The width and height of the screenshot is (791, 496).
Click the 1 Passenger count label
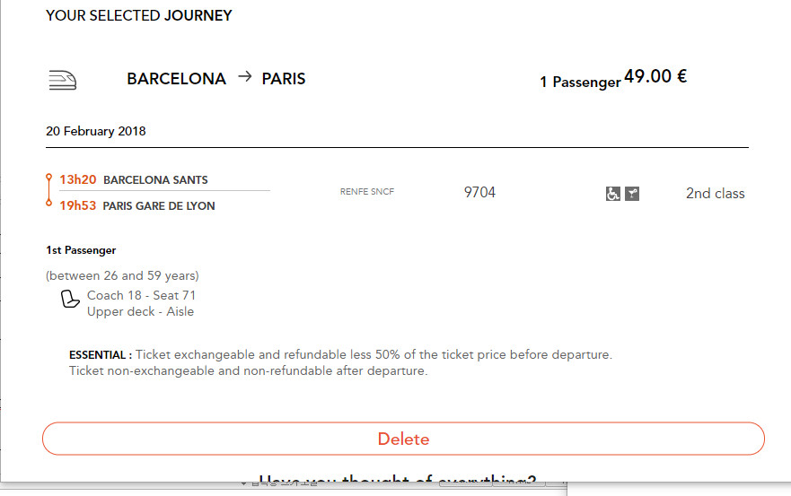click(580, 82)
